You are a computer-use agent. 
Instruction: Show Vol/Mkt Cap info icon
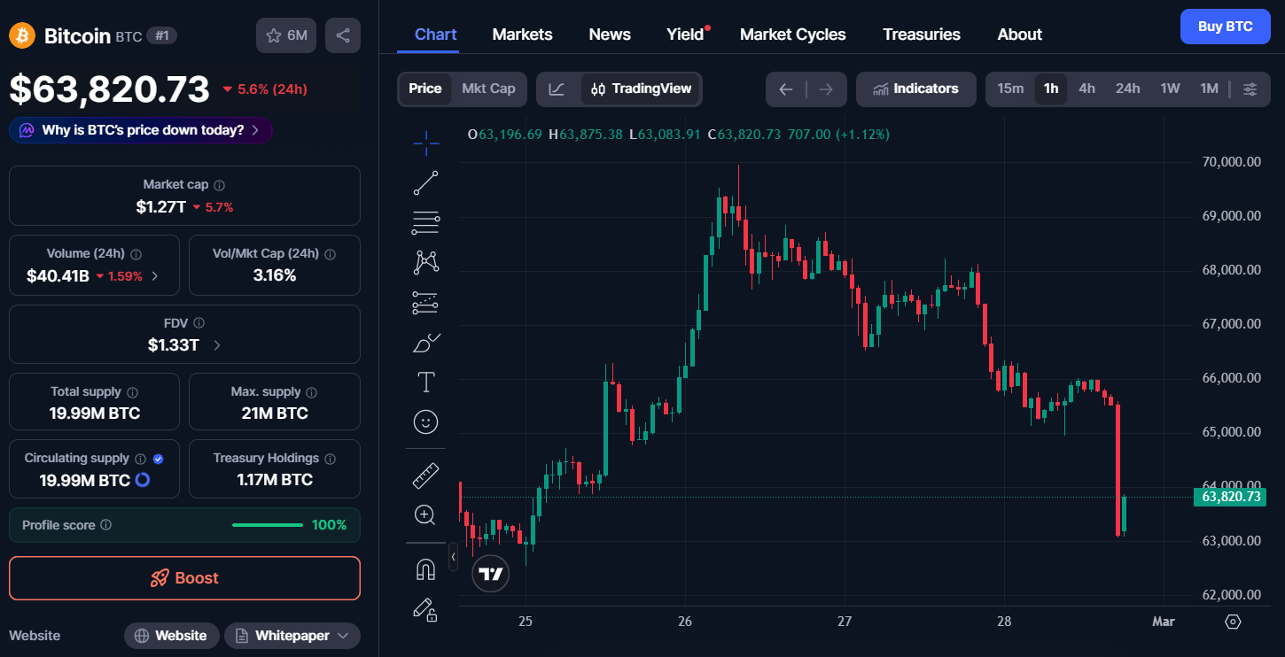(331, 254)
